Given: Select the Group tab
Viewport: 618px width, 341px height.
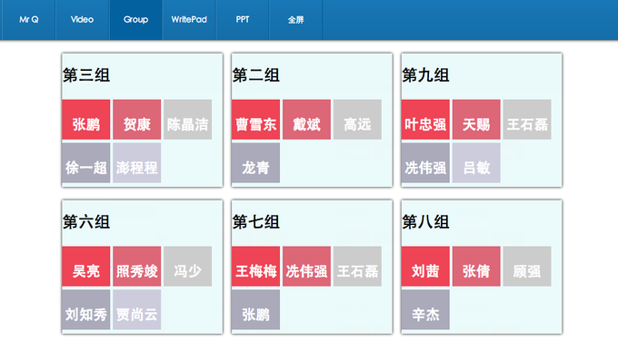Looking at the screenshot, I should 135,20.
